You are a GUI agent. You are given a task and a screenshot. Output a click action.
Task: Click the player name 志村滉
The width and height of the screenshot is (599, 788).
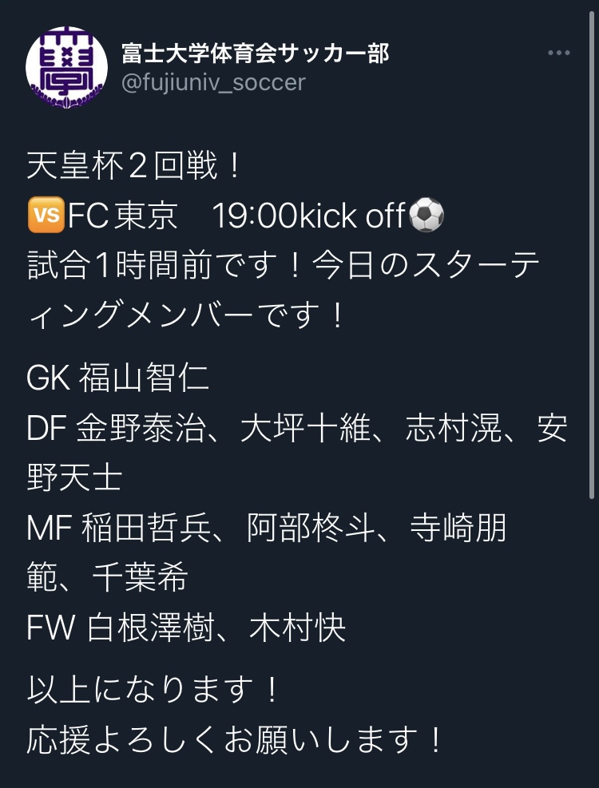(454, 428)
